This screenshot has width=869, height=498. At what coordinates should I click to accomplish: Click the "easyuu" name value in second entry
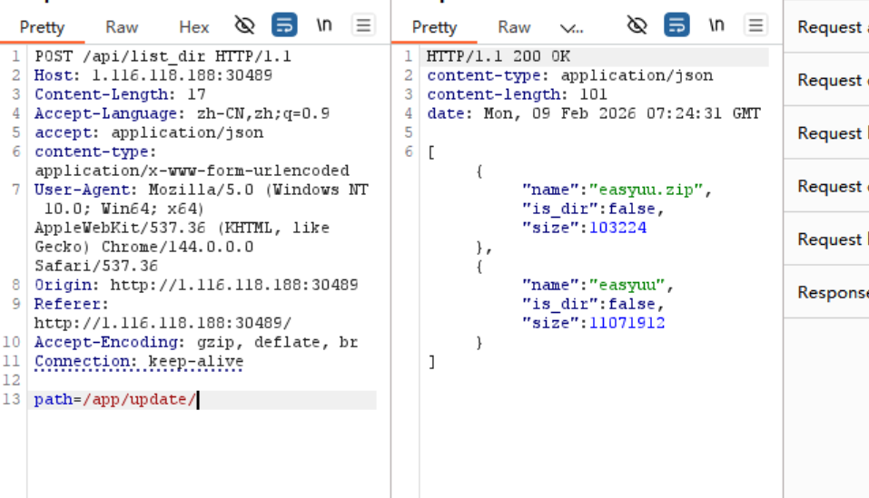[627, 285]
